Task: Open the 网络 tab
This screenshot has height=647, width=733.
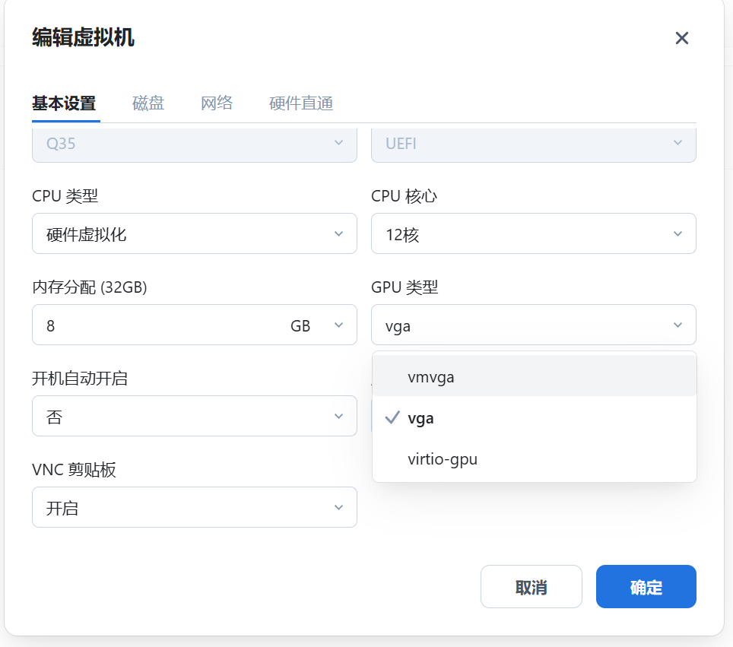Action: point(217,103)
